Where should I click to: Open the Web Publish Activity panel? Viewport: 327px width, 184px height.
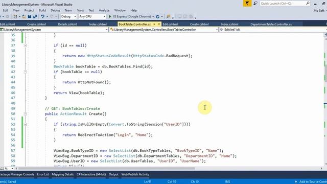click(x=135, y=174)
